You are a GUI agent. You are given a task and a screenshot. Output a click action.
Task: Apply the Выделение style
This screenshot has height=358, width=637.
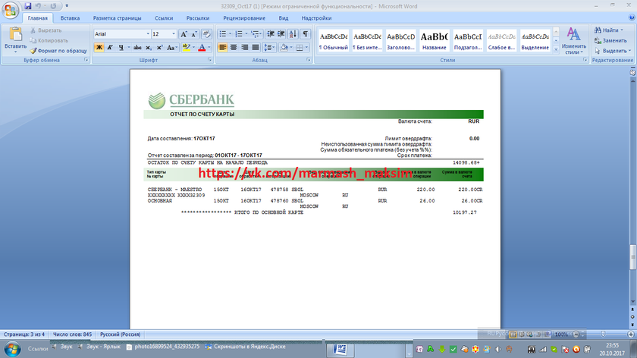click(x=535, y=40)
